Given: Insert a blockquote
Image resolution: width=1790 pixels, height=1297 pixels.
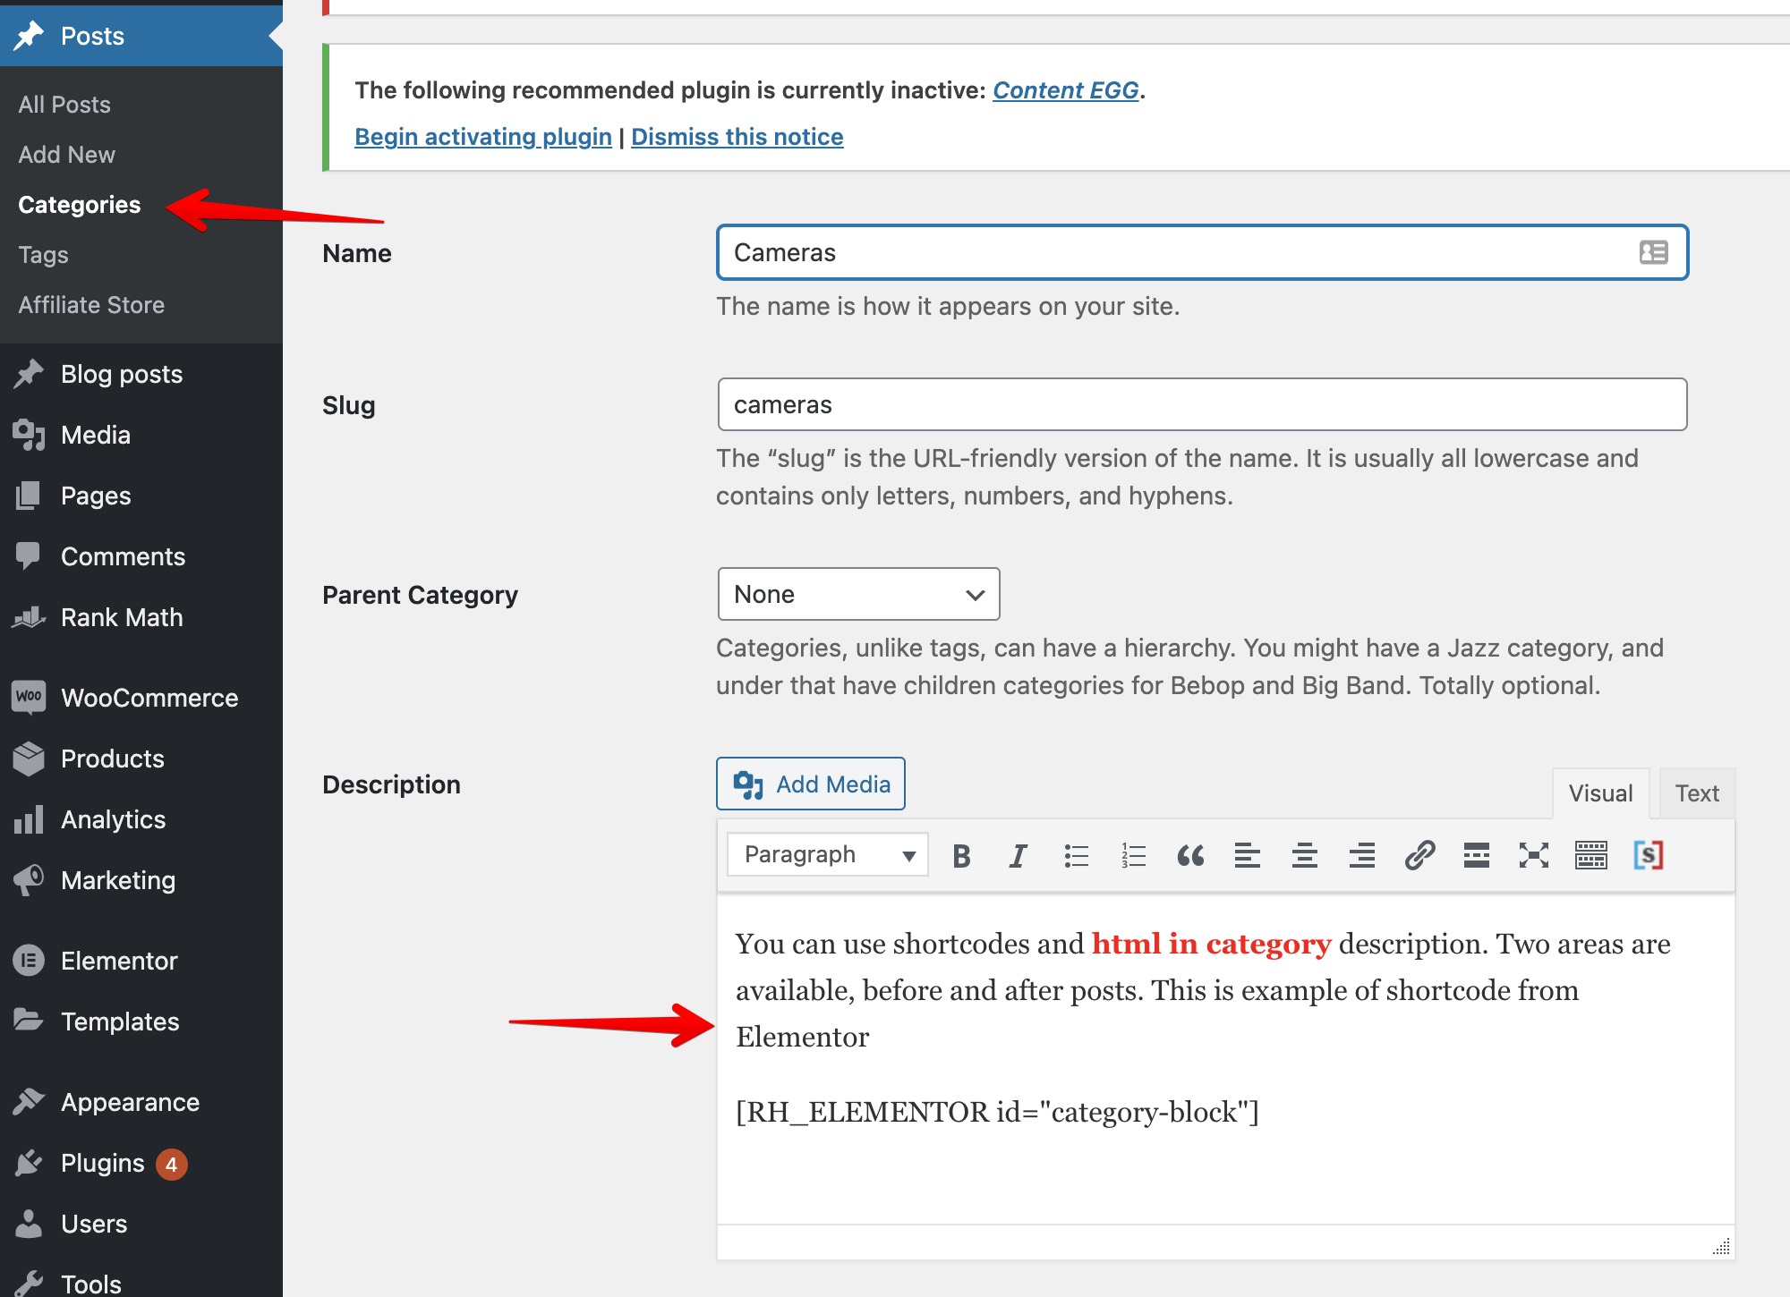Looking at the screenshot, I should tap(1190, 855).
